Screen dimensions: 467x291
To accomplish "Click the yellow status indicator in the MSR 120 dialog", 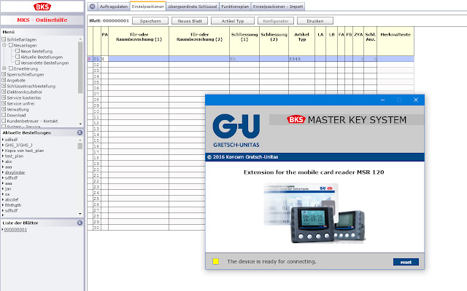I will coord(216,261).
